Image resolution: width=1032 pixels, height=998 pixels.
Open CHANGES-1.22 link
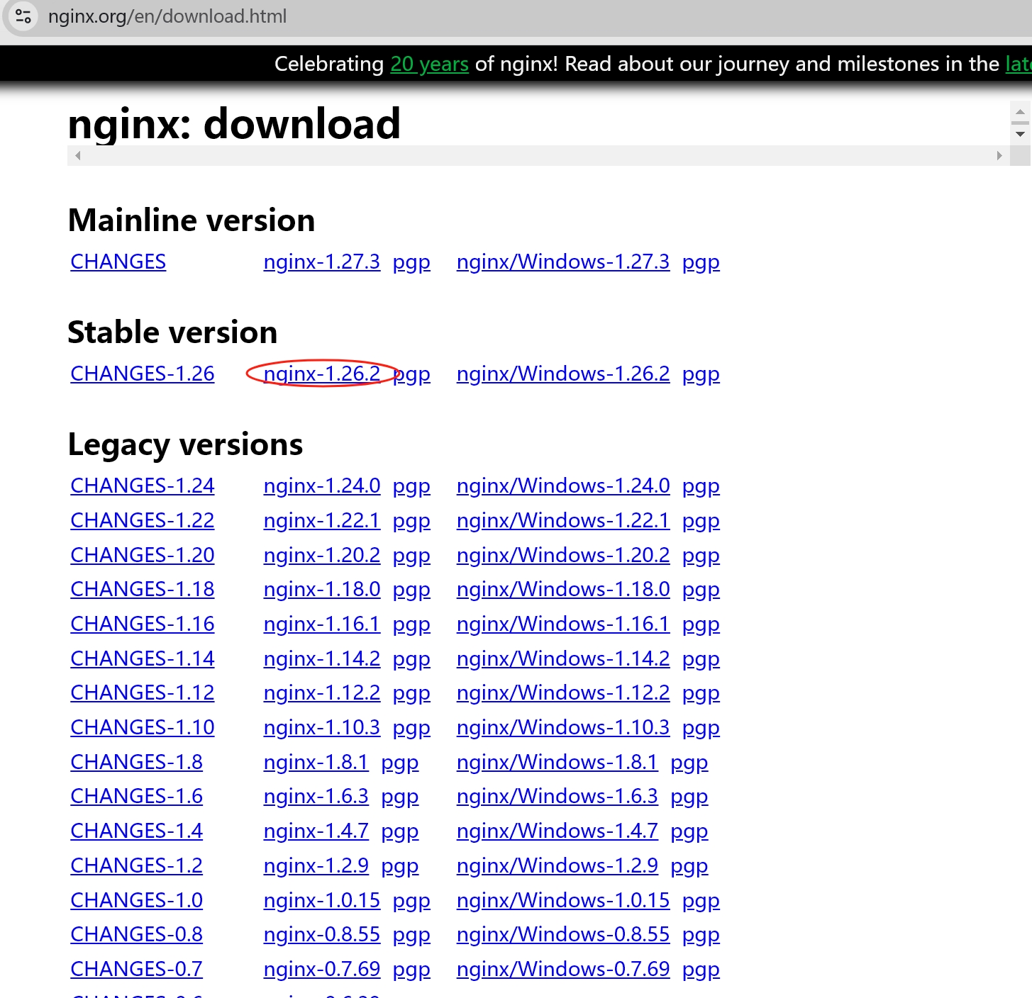click(143, 520)
